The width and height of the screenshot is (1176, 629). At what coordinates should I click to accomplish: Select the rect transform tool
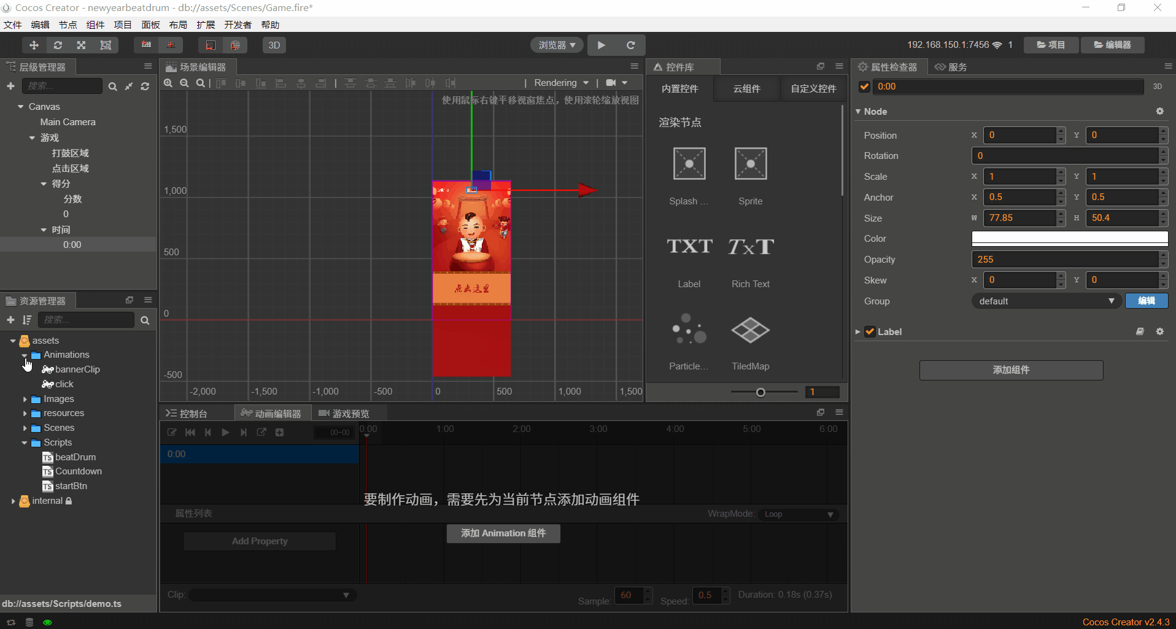pyautogui.click(x=106, y=45)
